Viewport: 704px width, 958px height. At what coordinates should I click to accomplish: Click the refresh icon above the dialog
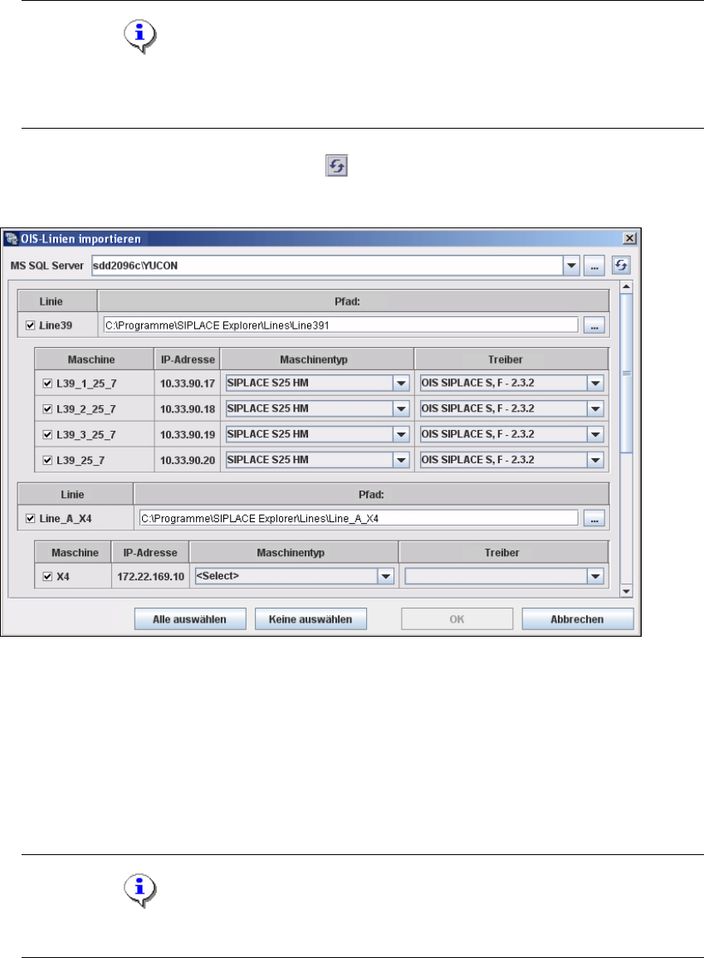click(x=336, y=165)
